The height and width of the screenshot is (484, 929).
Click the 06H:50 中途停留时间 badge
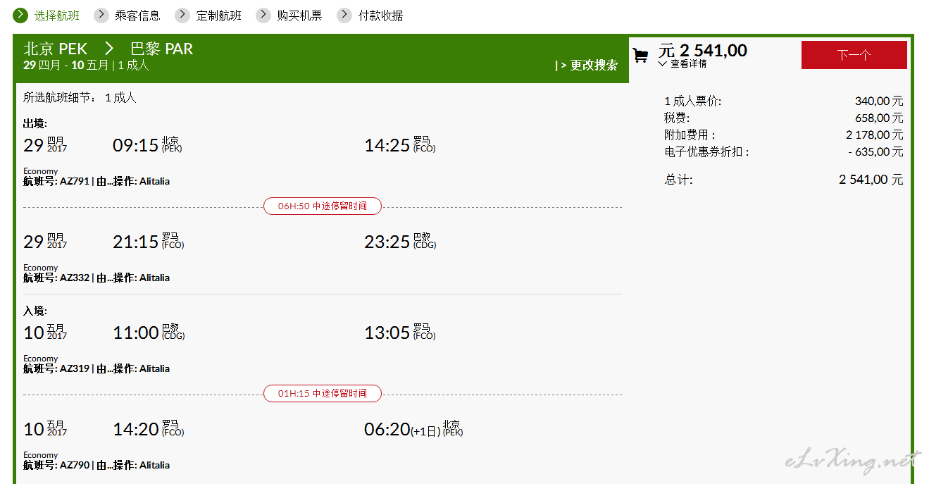click(323, 206)
